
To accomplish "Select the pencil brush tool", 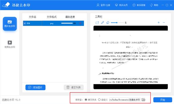I will click(x=102, y=23).
